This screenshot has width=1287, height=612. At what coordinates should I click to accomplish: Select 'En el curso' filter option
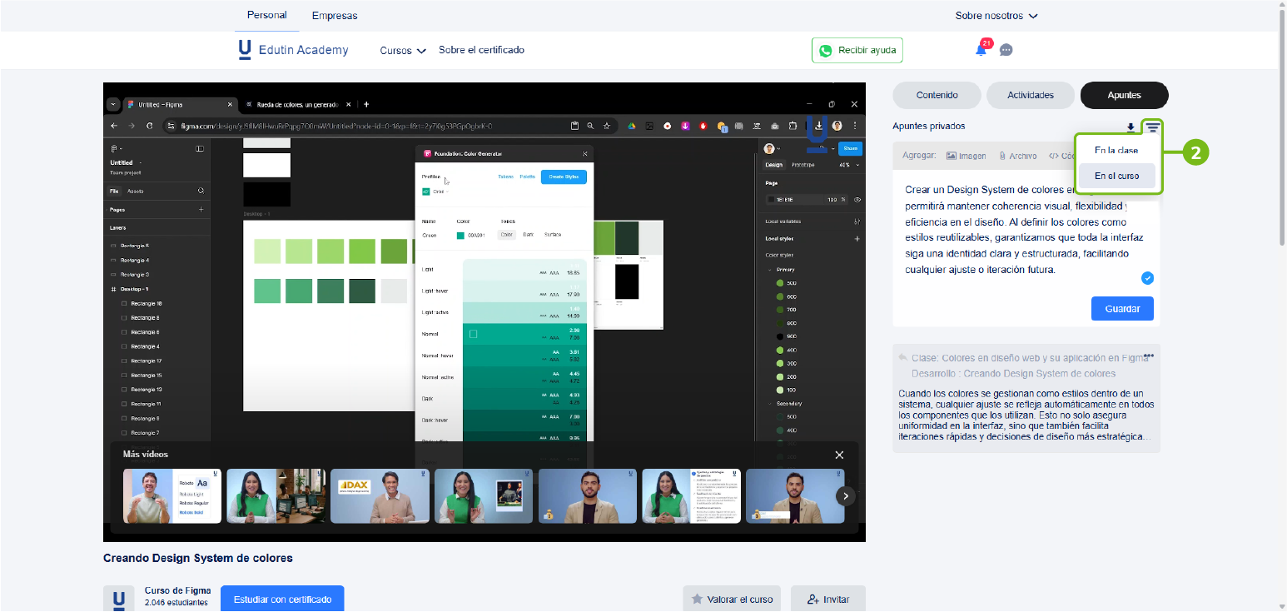(x=1116, y=176)
